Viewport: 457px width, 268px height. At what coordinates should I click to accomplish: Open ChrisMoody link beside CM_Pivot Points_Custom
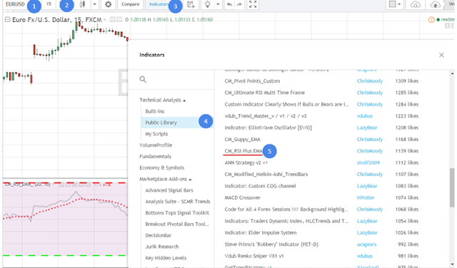pyautogui.click(x=370, y=81)
